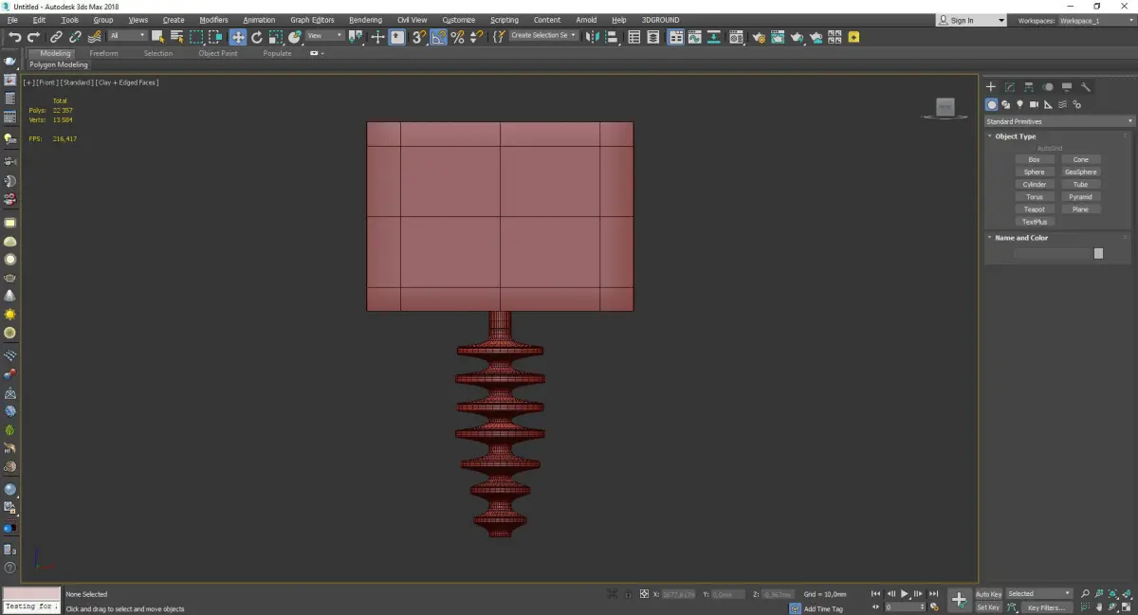Click the object name input field

[1052, 253]
